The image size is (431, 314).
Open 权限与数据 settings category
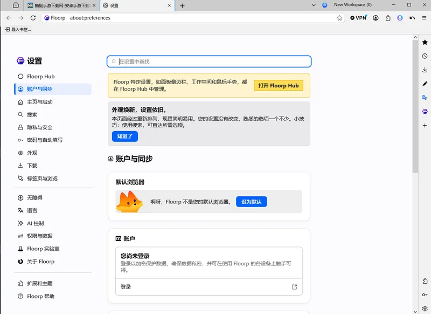[53, 236]
